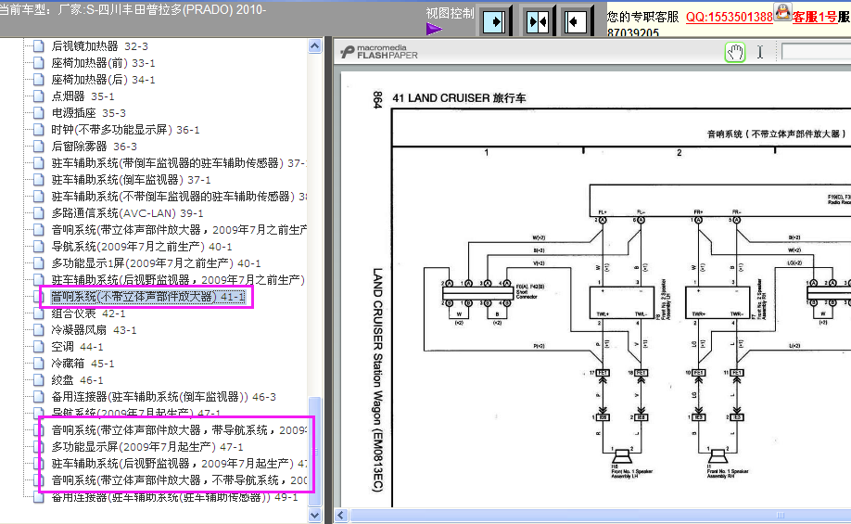Click the diagram title 41 LAND CRUISER 旅行车
Viewport: 851px width, 524px height.
pos(459,98)
